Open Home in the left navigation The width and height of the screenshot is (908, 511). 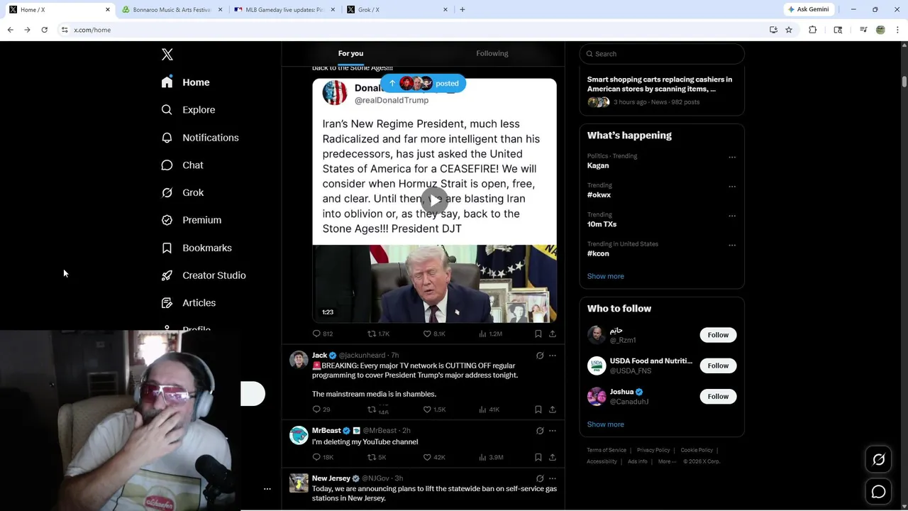185,82
